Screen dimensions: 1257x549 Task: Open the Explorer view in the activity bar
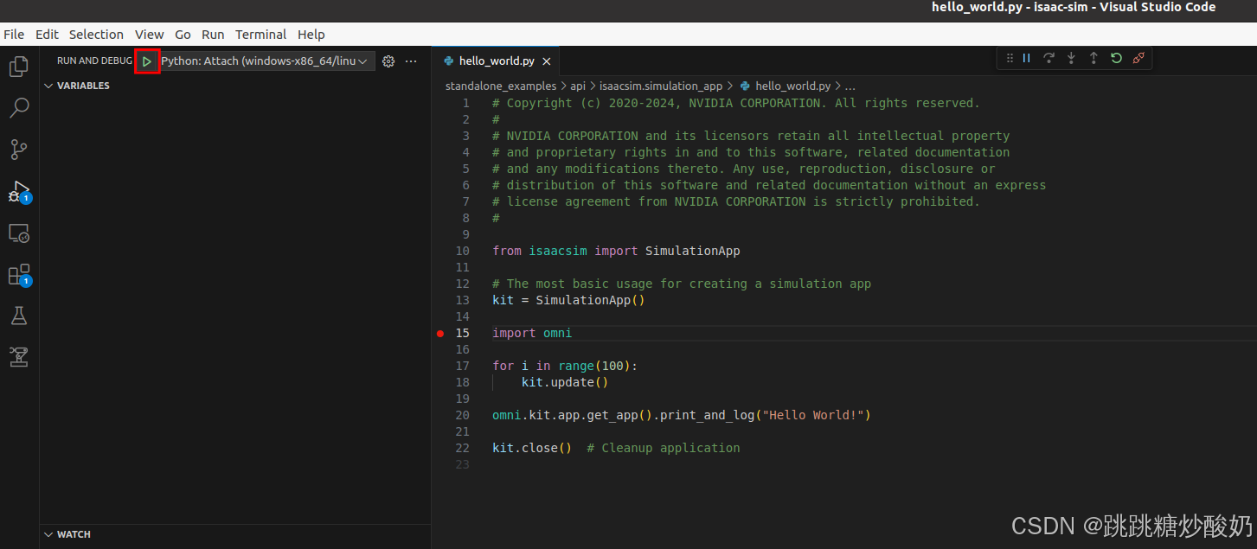point(18,66)
